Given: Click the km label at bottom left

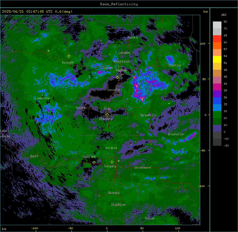Looking at the screenshot, I should (x=4, y=229).
